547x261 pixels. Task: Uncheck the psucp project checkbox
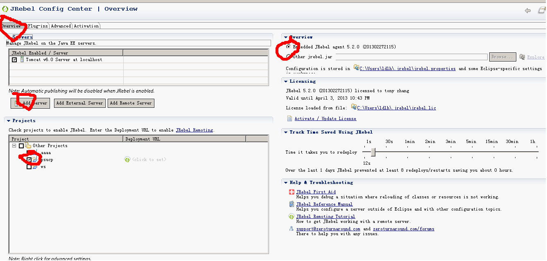(x=29, y=159)
